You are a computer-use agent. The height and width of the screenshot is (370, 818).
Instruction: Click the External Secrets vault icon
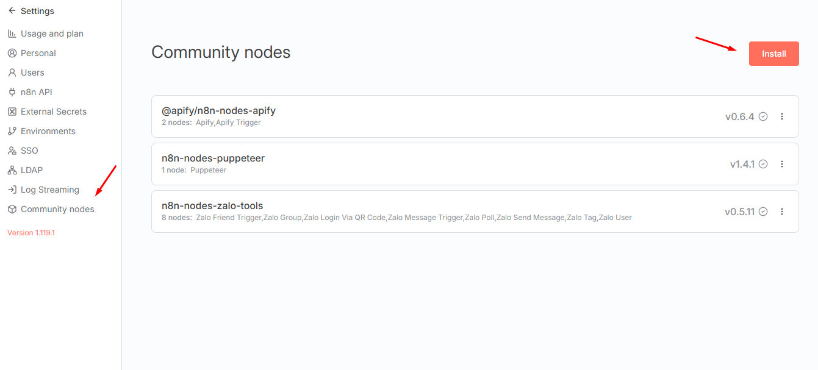12,112
